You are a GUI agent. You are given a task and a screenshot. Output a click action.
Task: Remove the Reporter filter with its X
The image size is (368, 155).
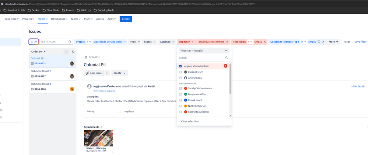coord(227,42)
